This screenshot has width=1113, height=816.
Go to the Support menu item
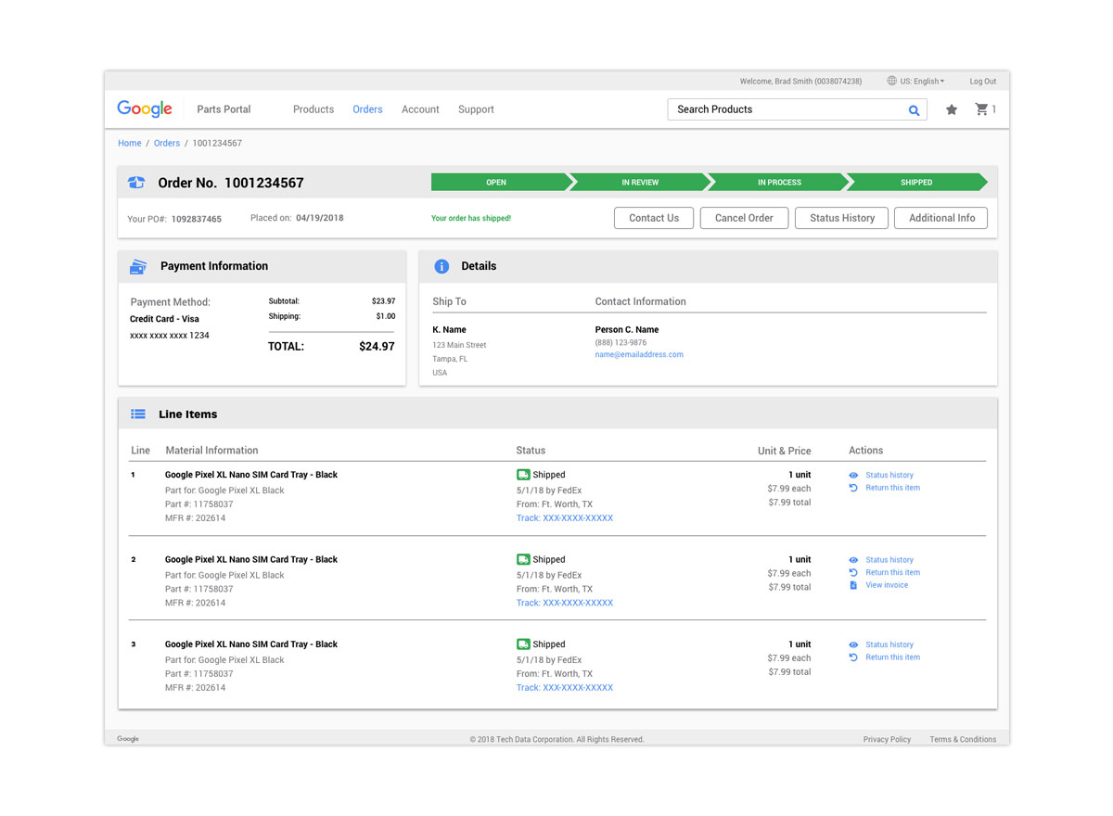[x=476, y=109]
